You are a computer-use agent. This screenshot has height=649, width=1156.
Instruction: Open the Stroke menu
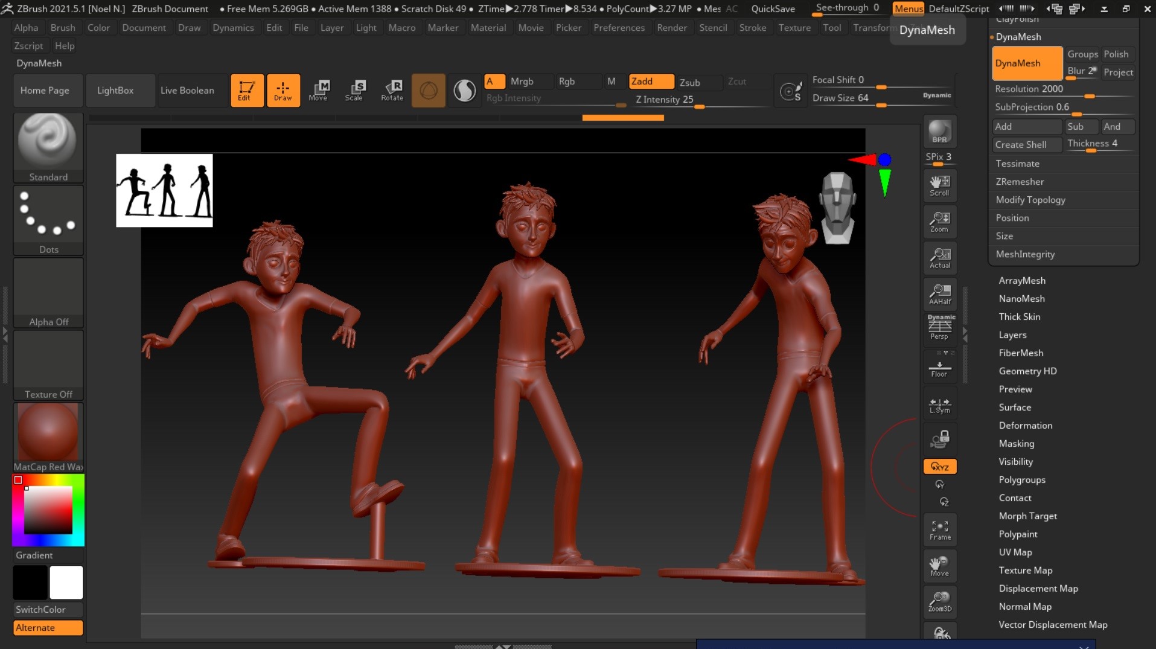(752, 28)
